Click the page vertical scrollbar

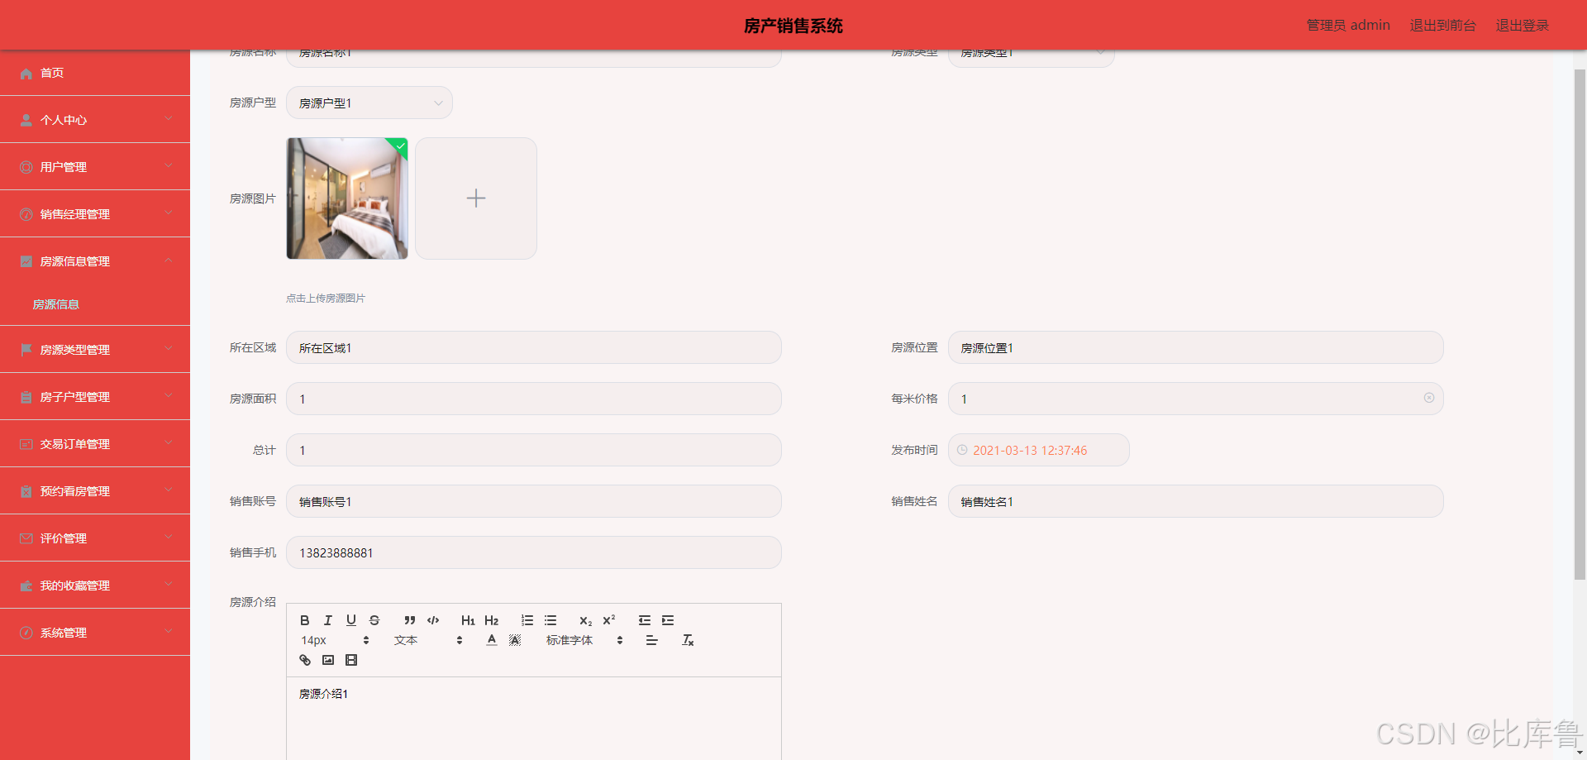(1580, 323)
